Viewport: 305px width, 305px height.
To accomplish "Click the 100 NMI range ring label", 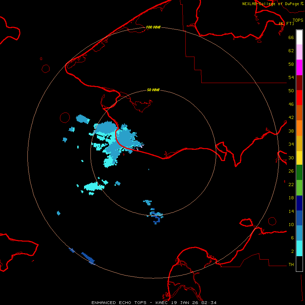I will 153,27.
